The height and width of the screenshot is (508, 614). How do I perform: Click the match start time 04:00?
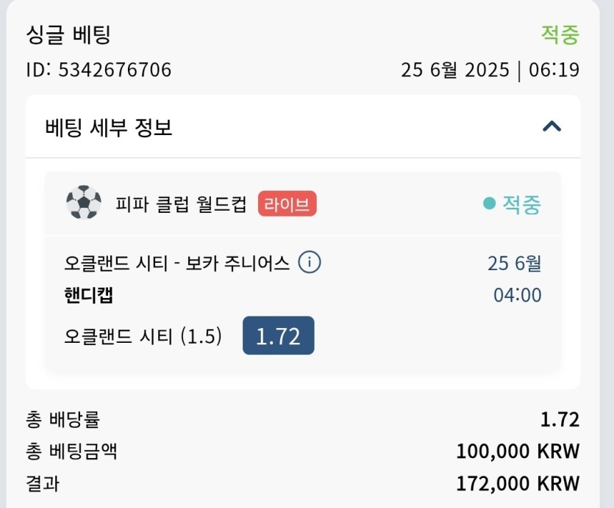[517, 295]
